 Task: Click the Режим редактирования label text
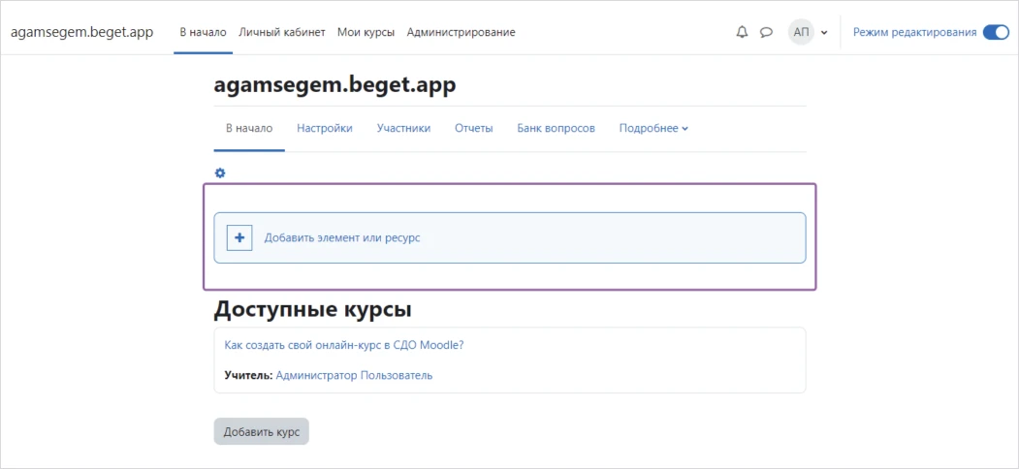(915, 32)
